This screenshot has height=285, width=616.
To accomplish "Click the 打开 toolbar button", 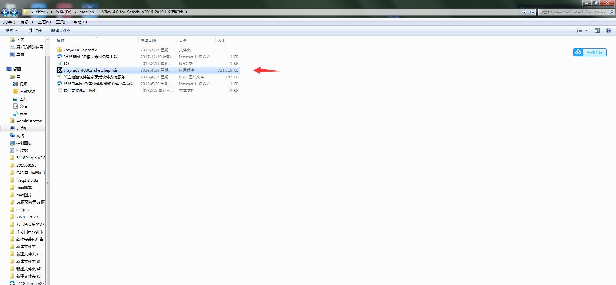I will click(35, 31).
